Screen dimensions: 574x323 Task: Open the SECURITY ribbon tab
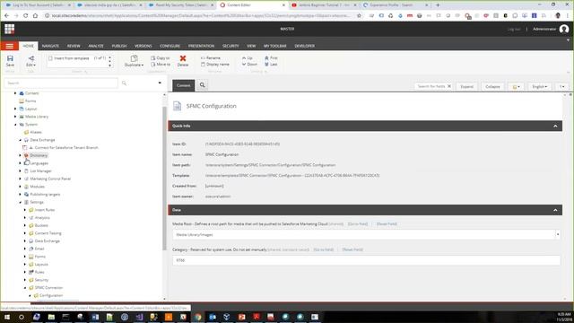click(230, 46)
